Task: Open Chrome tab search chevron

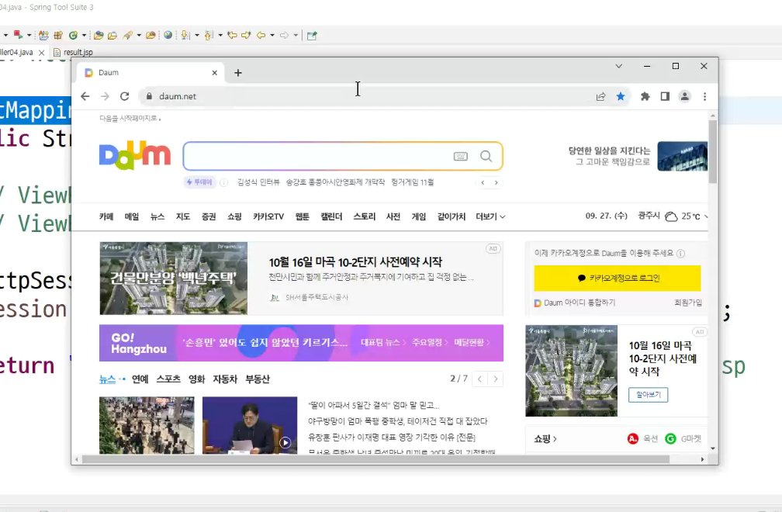Action: click(x=618, y=66)
